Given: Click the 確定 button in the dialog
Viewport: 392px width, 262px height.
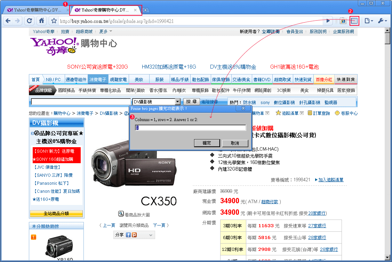Looking at the screenshot, I should pos(207,143).
